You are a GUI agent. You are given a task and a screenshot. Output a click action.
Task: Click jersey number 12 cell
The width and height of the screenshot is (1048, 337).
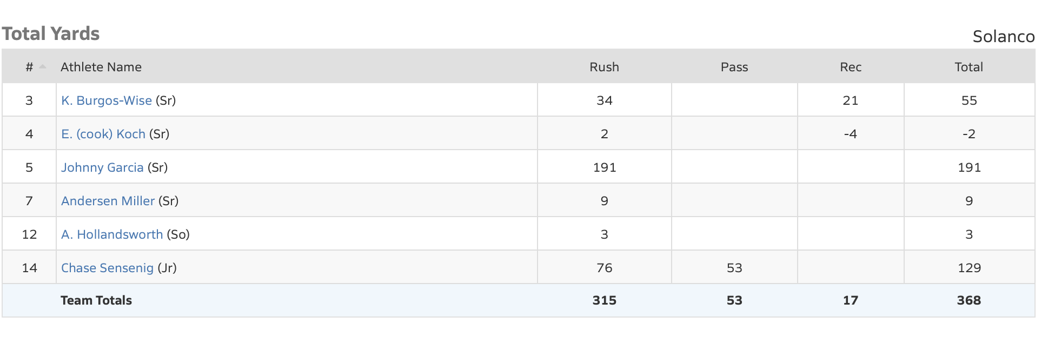[29, 234]
